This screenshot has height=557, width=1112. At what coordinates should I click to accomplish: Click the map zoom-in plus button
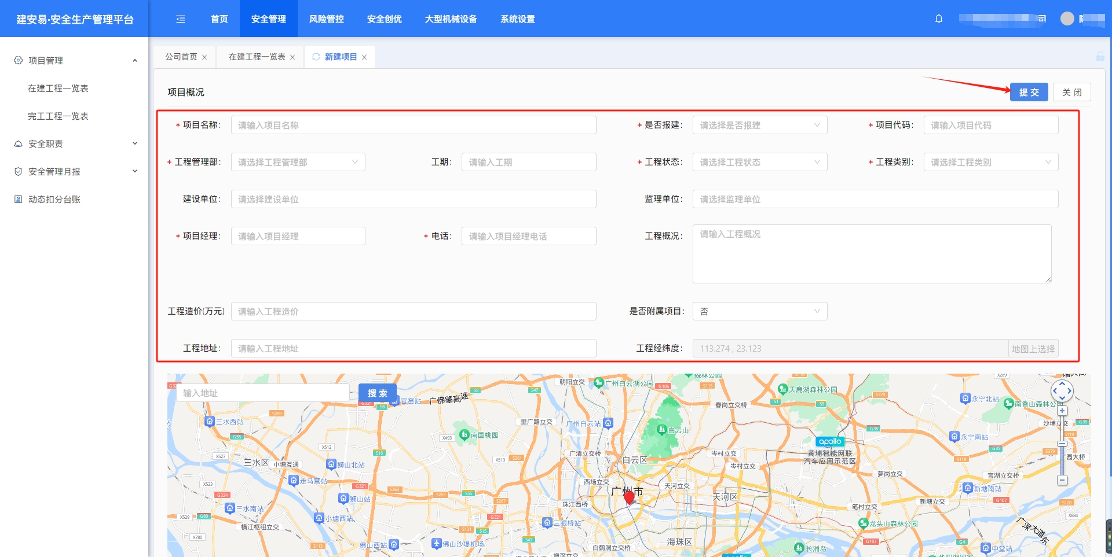click(1062, 411)
